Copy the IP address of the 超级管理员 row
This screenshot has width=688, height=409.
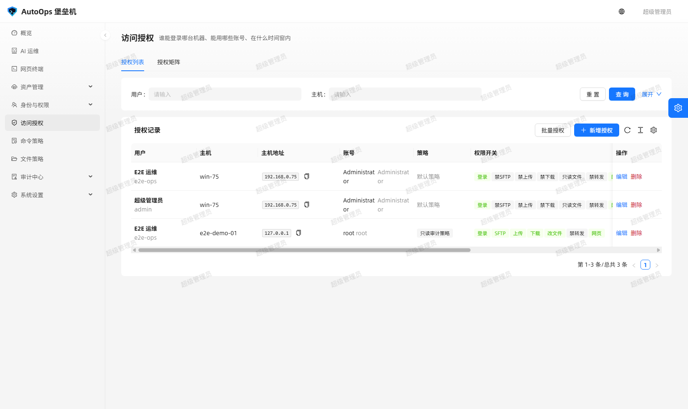[307, 204]
